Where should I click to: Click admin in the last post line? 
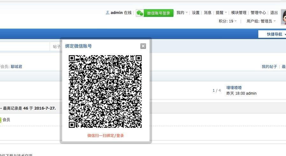[251, 93]
